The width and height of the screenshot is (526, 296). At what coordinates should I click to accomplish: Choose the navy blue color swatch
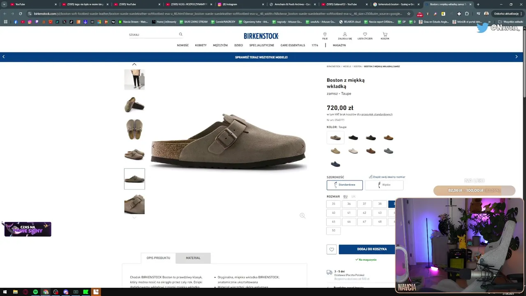click(x=335, y=164)
